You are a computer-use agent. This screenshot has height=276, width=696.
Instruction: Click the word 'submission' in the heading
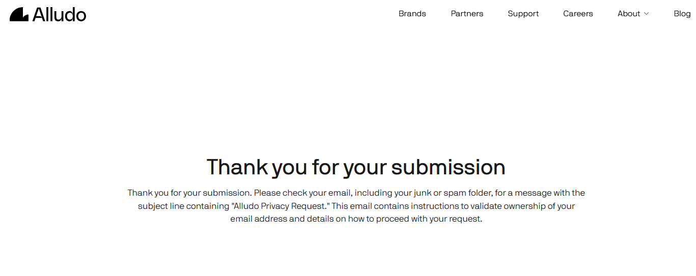coord(448,167)
